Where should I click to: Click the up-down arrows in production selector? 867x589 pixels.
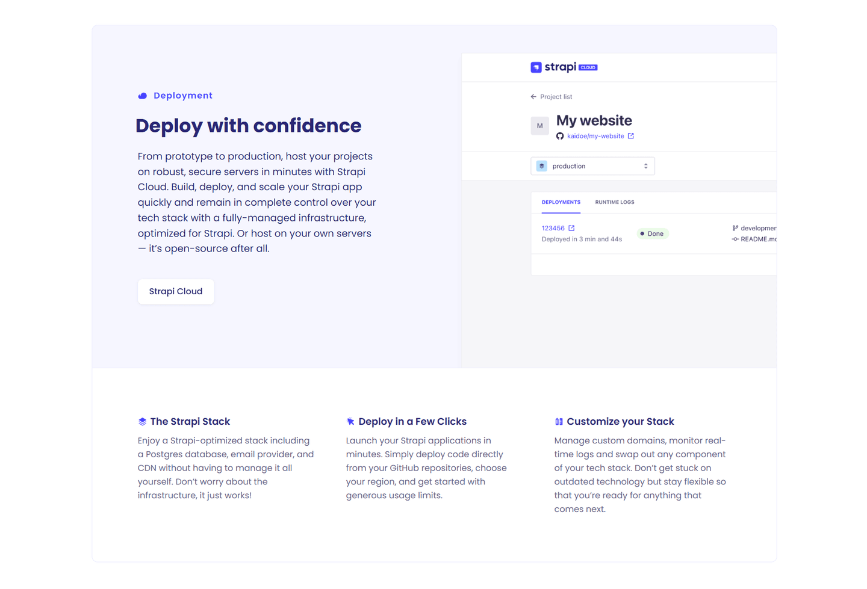click(645, 166)
